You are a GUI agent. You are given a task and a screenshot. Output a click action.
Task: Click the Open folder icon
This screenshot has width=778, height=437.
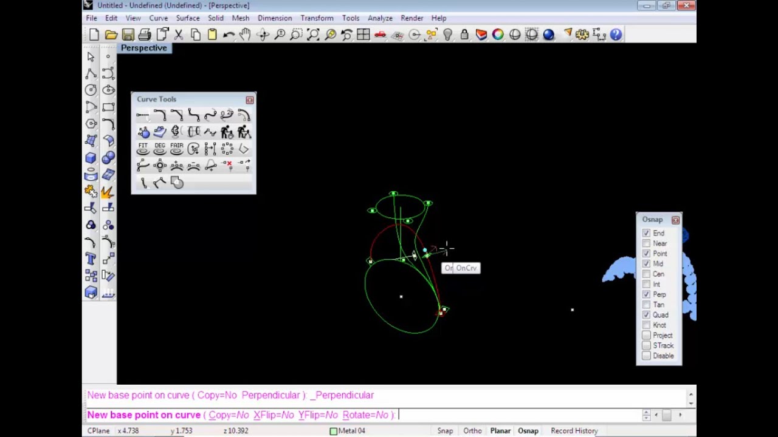(111, 35)
